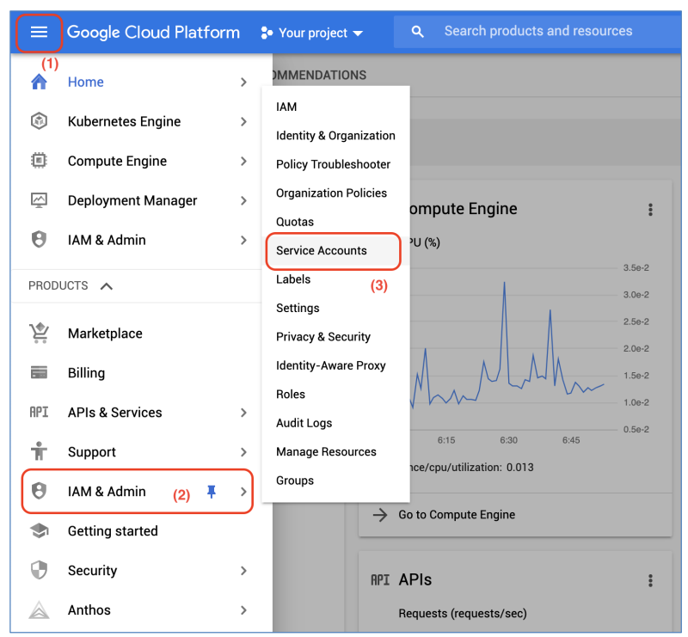Click the Billing credit card icon
The height and width of the screenshot is (637, 688).
point(39,372)
